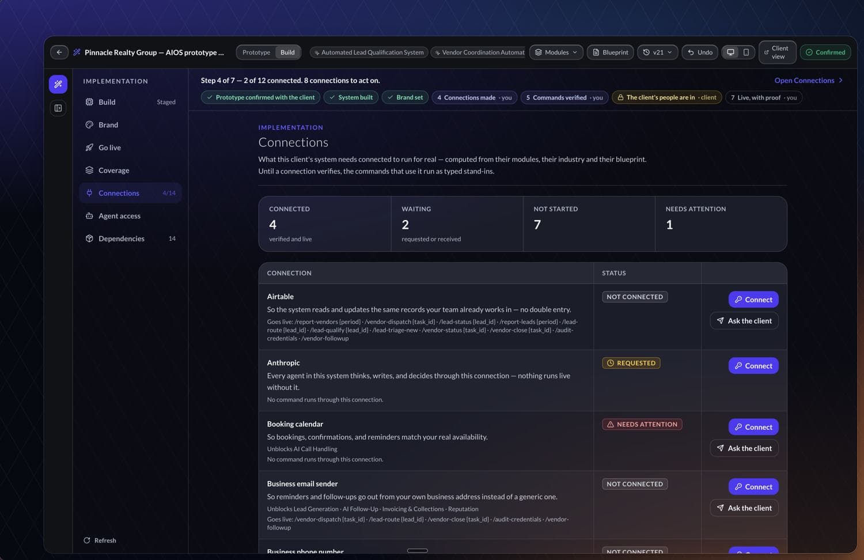Open the Blueprint

point(610,52)
